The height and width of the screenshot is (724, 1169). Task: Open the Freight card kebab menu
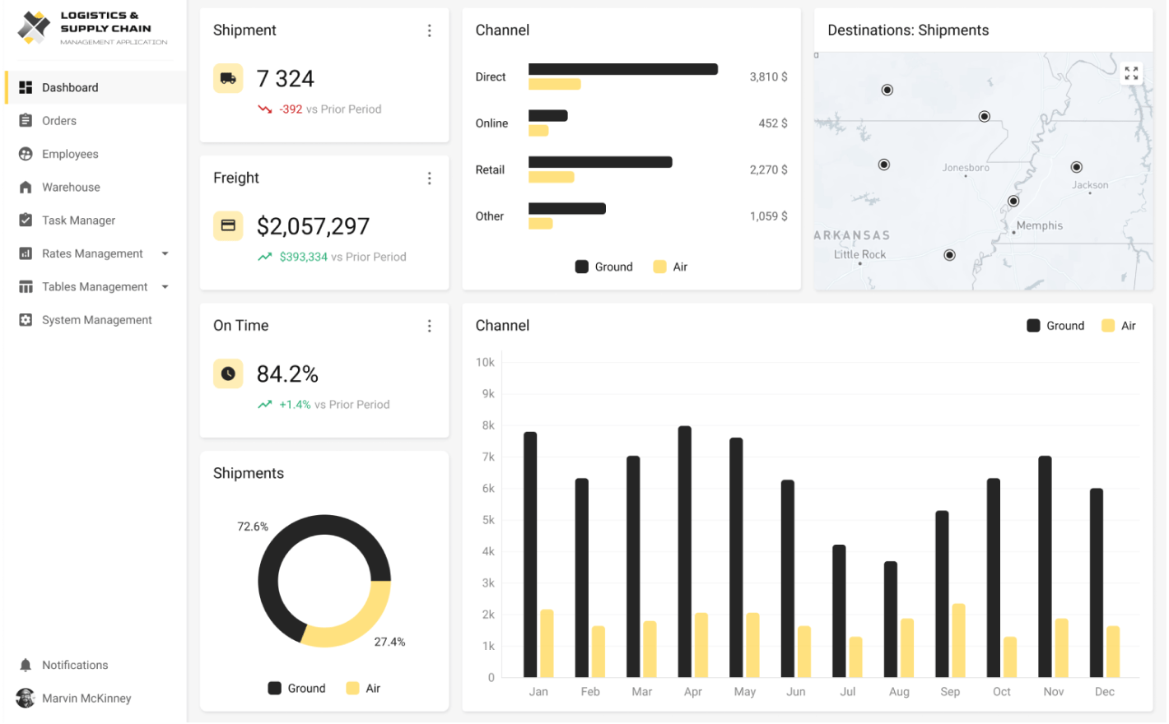(429, 178)
